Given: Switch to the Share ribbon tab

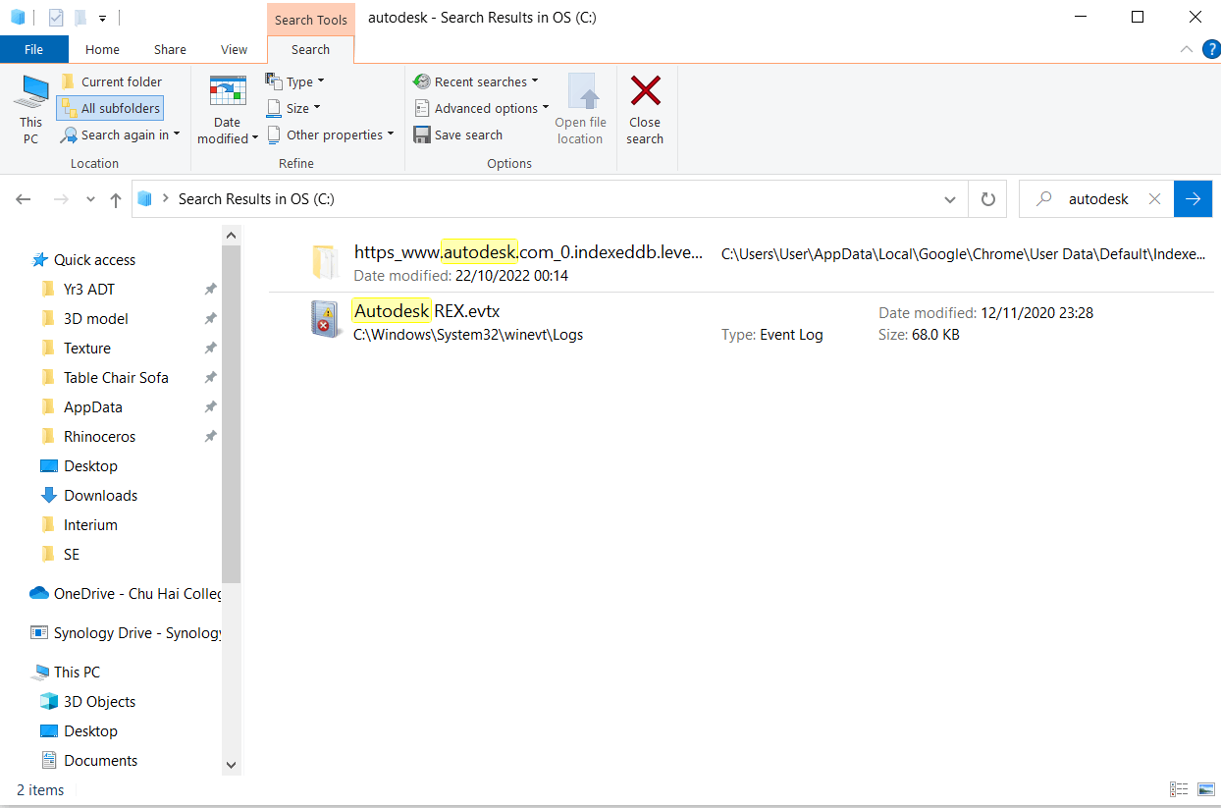Looking at the screenshot, I should (x=170, y=49).
